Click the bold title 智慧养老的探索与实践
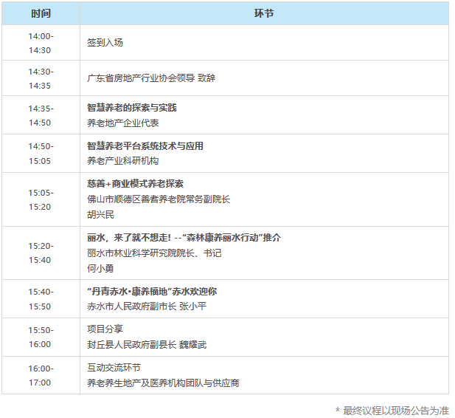This screenshot has height=418, width=455. tap(131, 108)
